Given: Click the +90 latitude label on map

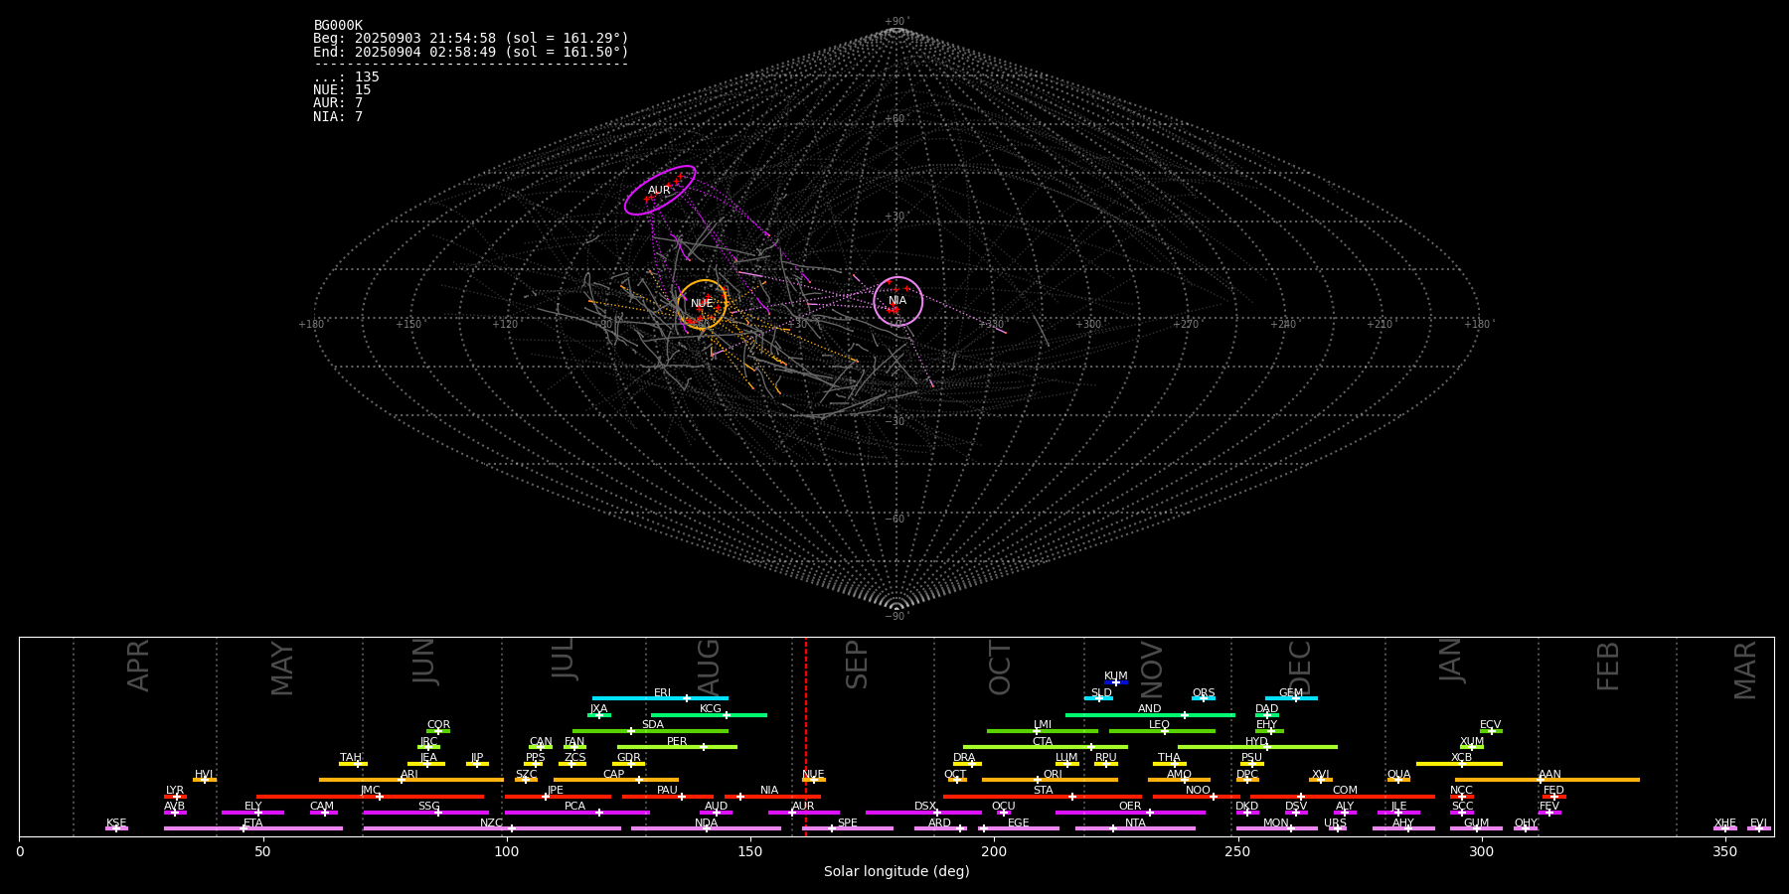Looking at the screenshot, I should click(x=895, y=22).
